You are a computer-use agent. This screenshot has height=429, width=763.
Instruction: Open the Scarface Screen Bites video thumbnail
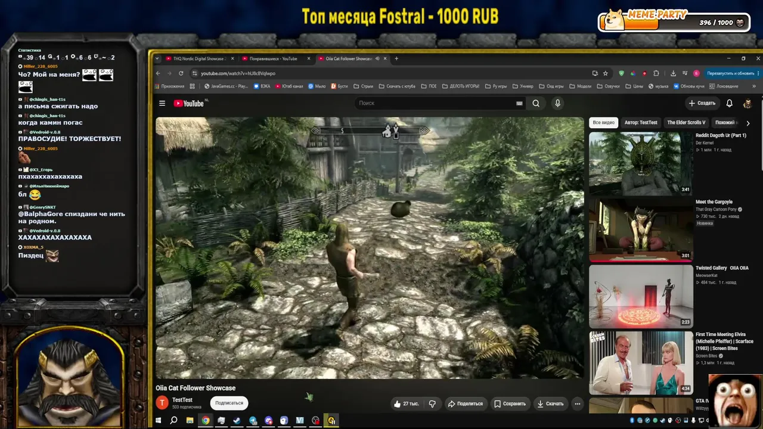(x=641, y=362)
